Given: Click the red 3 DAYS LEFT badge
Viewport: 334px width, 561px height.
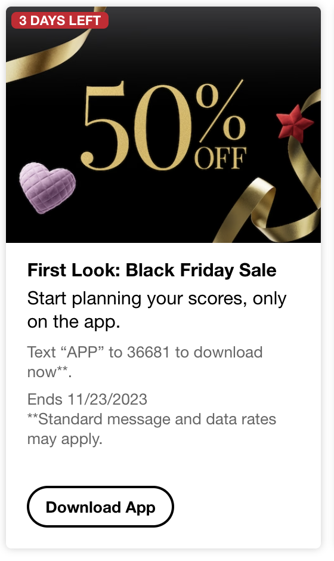Looking at the screenshot, I should 60,20.
